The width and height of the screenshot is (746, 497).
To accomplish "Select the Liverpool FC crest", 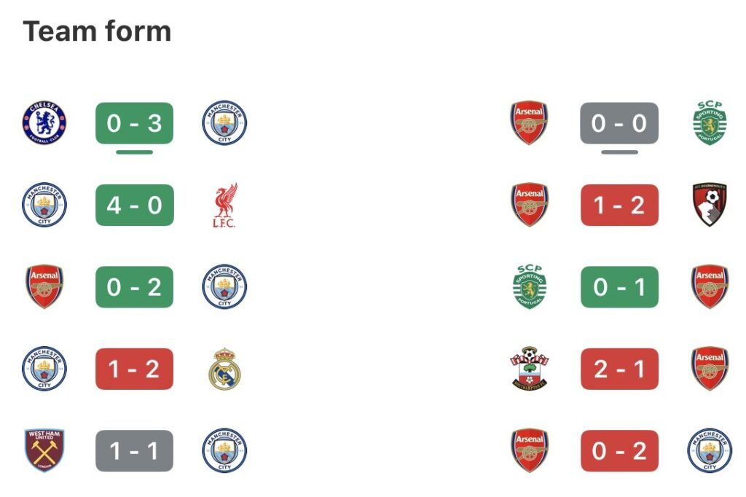I will pos(224,205).
